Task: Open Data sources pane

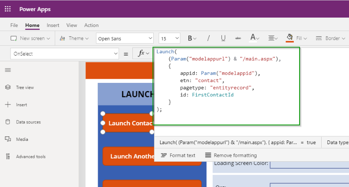Action: pyautogui.click(x=23, y=122)
